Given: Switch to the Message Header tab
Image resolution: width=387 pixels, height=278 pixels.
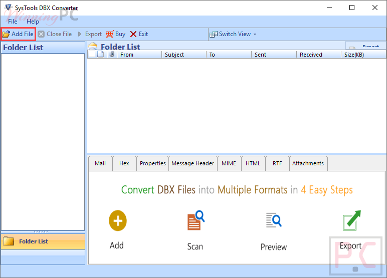Looking at the screenshot, I should pos(193,163).
